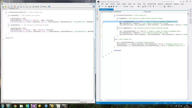The width and height of the screenshot is (192, 108).
Task: Open the PROJECT menu in Visual Studio
Action: coord(112,4)
